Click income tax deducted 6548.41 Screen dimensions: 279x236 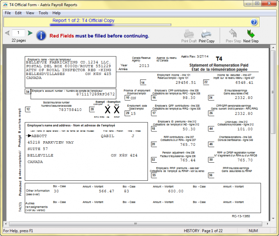coord(244,83)
